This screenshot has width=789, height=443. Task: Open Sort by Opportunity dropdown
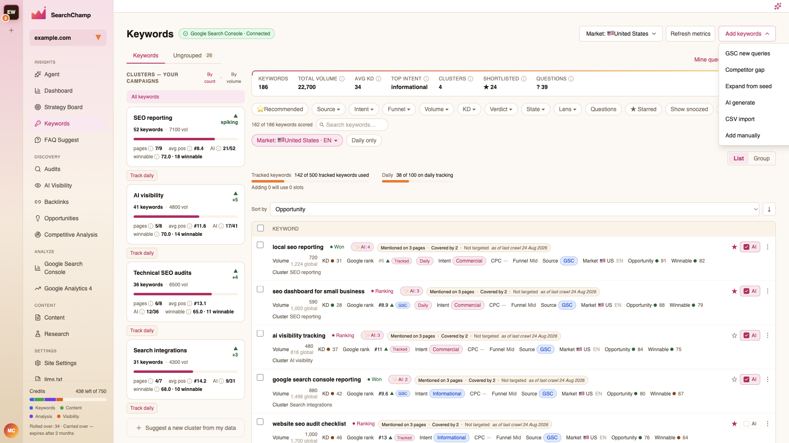click(514, 209)
